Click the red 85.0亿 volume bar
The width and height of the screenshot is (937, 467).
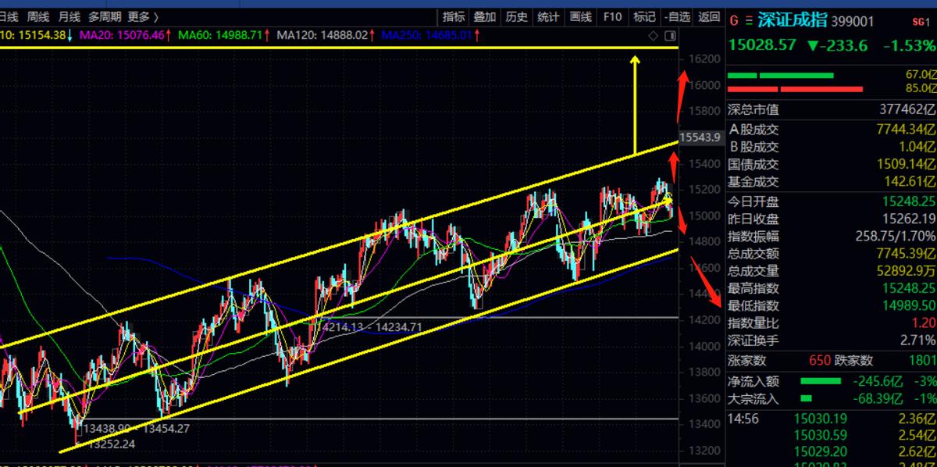coord(794,89)
